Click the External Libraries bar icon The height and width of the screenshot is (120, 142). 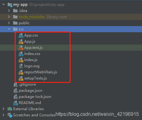10,109
